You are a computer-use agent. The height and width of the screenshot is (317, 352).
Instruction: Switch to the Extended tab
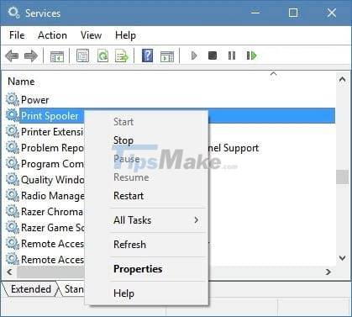[31, 289]
